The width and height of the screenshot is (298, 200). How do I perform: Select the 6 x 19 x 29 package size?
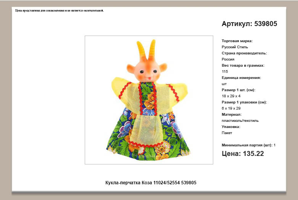click(231, 108)
